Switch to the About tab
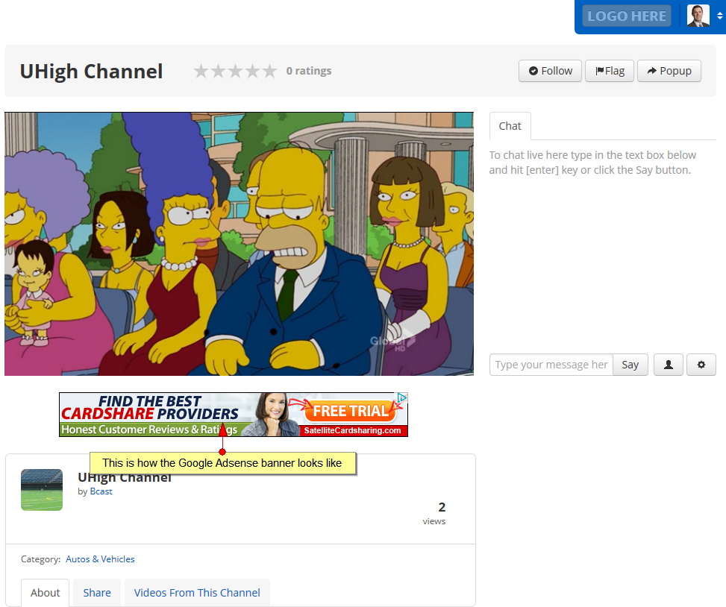Screen dimensions: 726x607 click(x=46, y=593)
